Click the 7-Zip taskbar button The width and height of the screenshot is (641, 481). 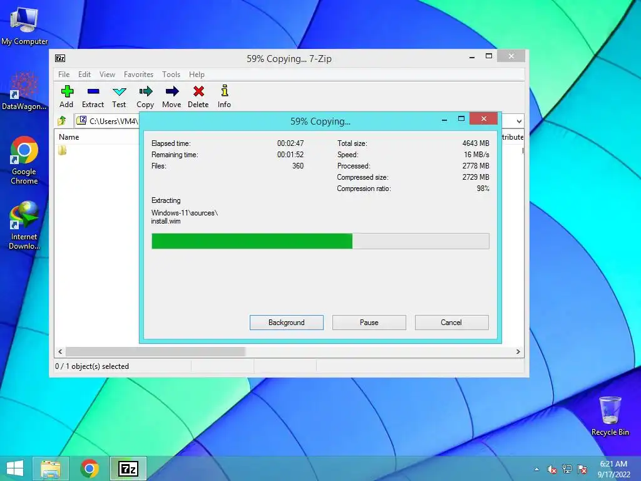[x=128, y=468]
